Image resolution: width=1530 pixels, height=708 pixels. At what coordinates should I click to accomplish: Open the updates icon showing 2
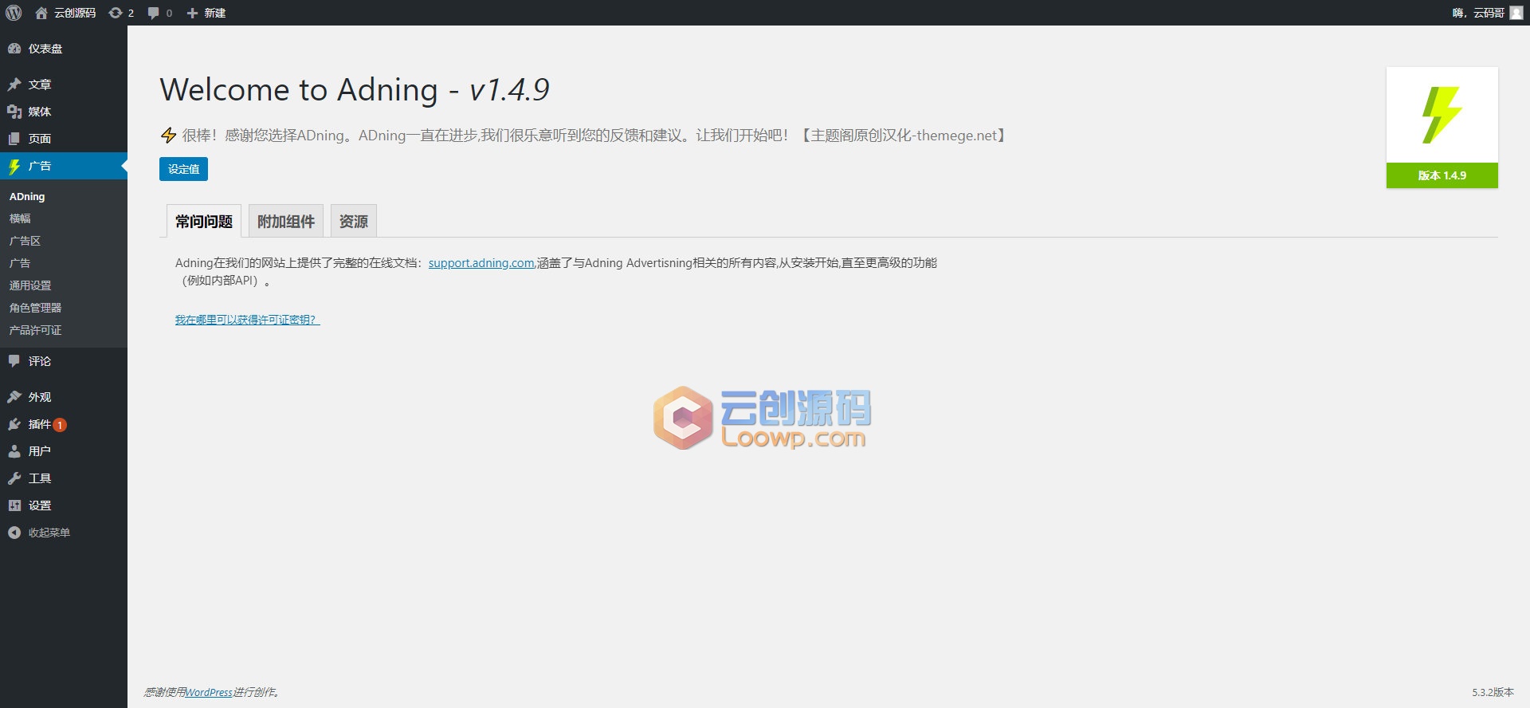(x=121, y=13)
